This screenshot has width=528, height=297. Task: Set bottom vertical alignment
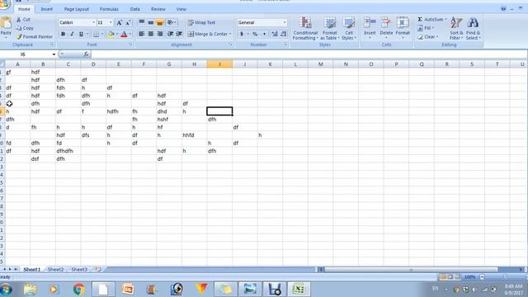[x=159, y=22]
